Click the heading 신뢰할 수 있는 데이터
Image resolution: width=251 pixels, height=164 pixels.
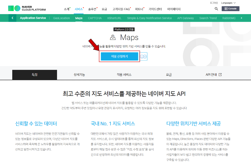pyautogui.click(x=36, y=123)
